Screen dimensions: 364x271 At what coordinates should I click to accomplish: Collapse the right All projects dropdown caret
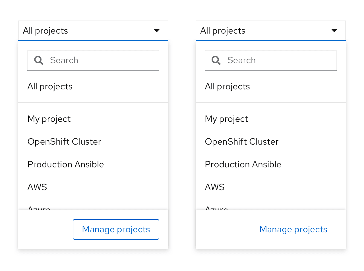(334, 31)
